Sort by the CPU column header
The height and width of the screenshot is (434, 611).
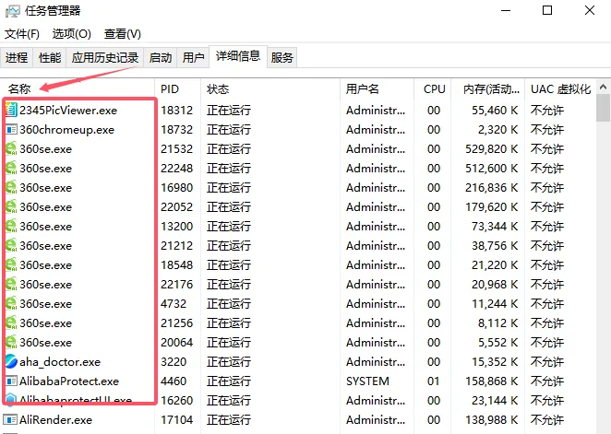[433, 89]
